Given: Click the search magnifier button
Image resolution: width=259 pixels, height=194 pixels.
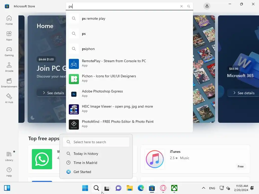Looking at the screenshot, I should click(188, 6).
